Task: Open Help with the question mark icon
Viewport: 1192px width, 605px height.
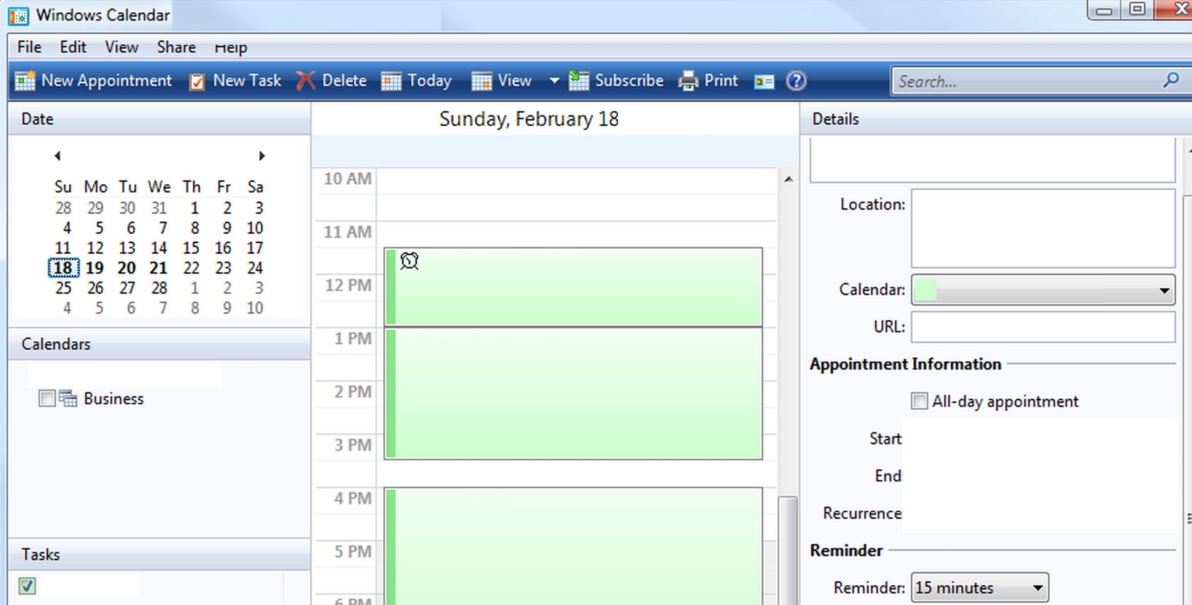Action: (x=797, y=81)
